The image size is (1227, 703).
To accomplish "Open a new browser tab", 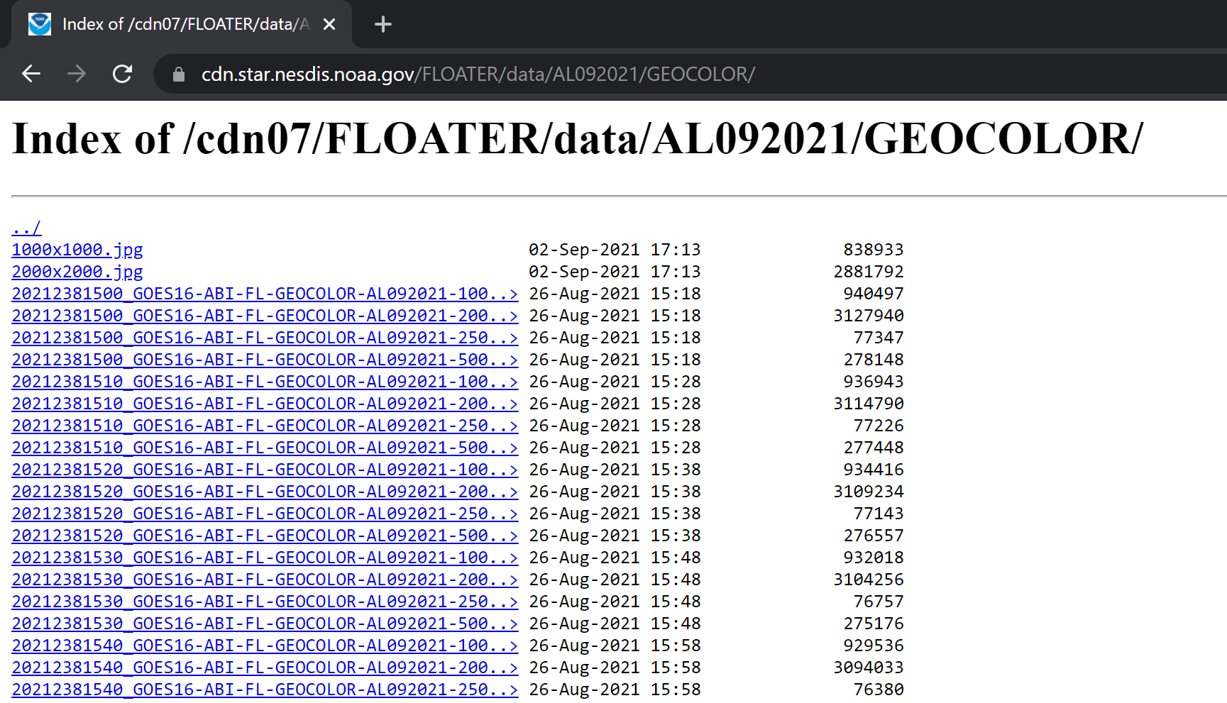I will (383, 25).
